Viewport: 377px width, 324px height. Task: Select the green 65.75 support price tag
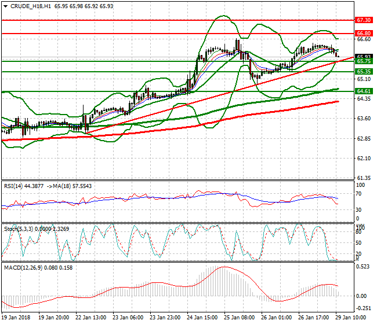tap(364, 61)
